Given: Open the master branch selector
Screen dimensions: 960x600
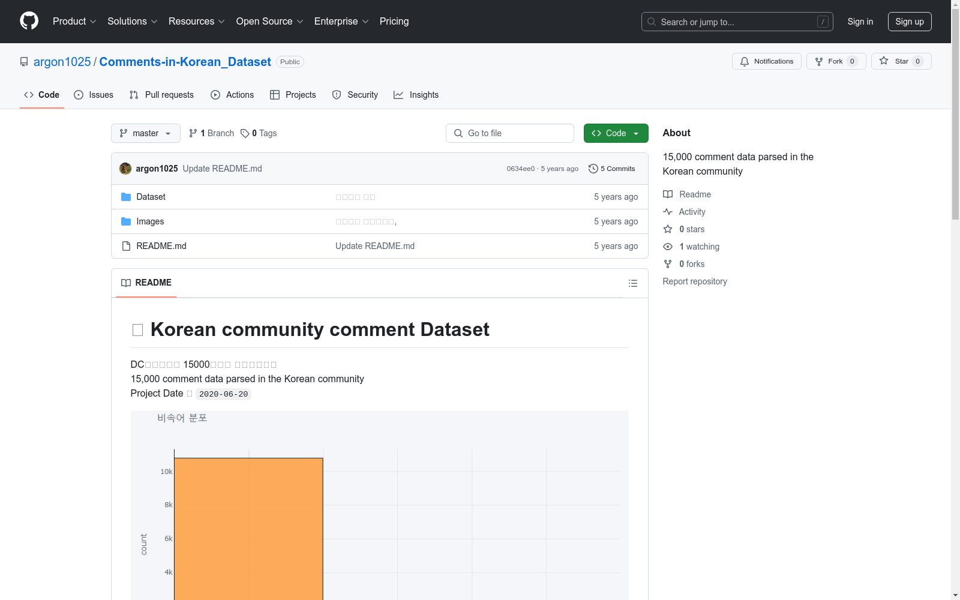Looking at the screenshot, I should coord(146,133).
